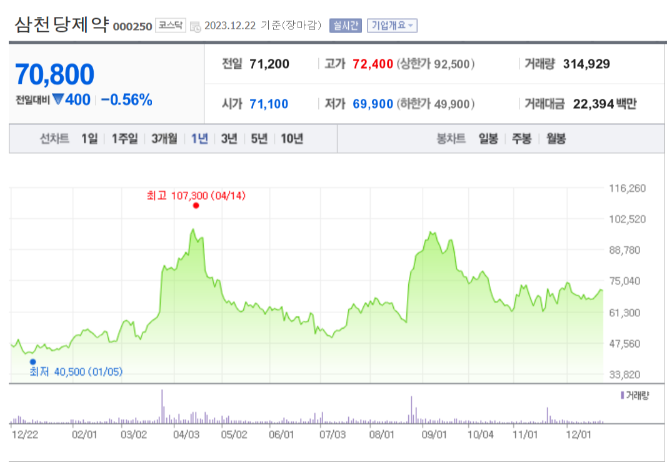The width and height of the screenshot is (667, 462).
Task: Click the blue 최저 low-point marker
Action: click(x=33, y=362)
